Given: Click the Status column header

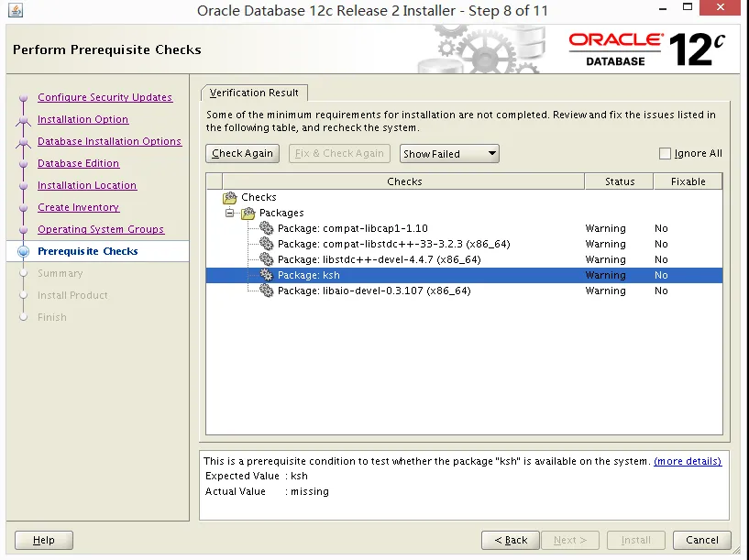Looking at the screenshot, I should click(x=619, y=181).
